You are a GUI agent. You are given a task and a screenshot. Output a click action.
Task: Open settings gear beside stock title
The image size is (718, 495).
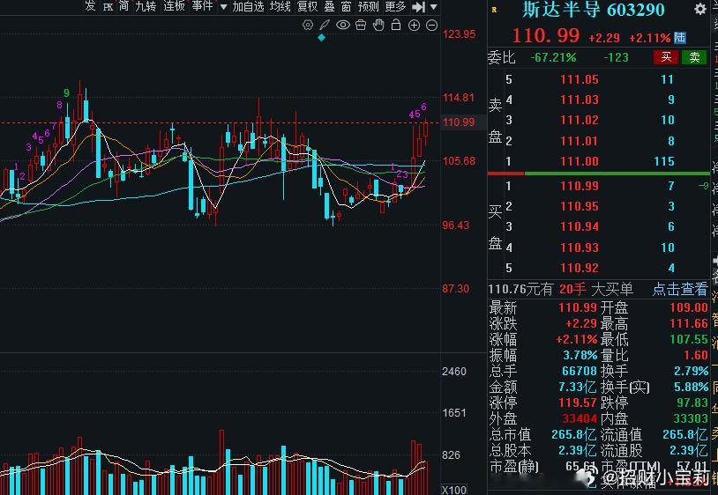(x=700, y=9)
